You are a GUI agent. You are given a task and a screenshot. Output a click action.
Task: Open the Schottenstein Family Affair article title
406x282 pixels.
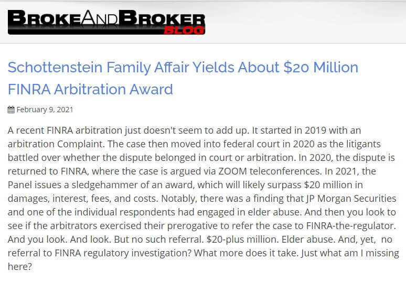click(x=183, y=78)
